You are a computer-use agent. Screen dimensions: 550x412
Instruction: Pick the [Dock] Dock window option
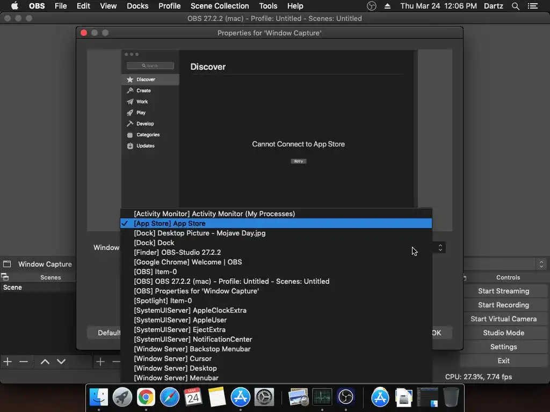(276, 242)
